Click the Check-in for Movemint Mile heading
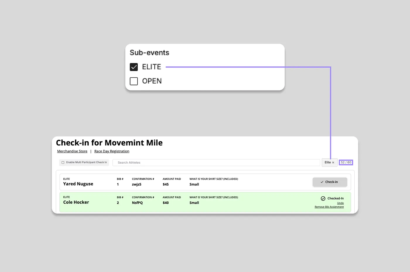The width and height of the screenshot is (410, 272). tap(109, 143)
